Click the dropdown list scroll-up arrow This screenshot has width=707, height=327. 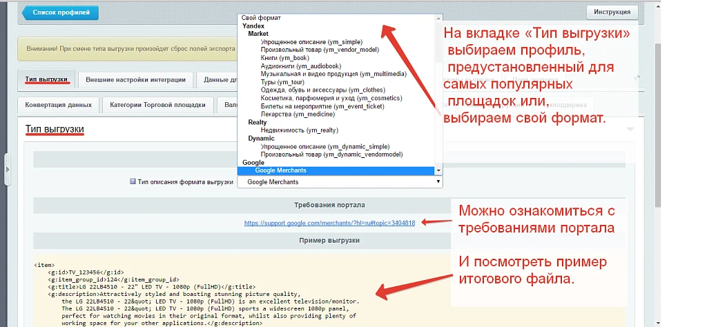point(438,18)
